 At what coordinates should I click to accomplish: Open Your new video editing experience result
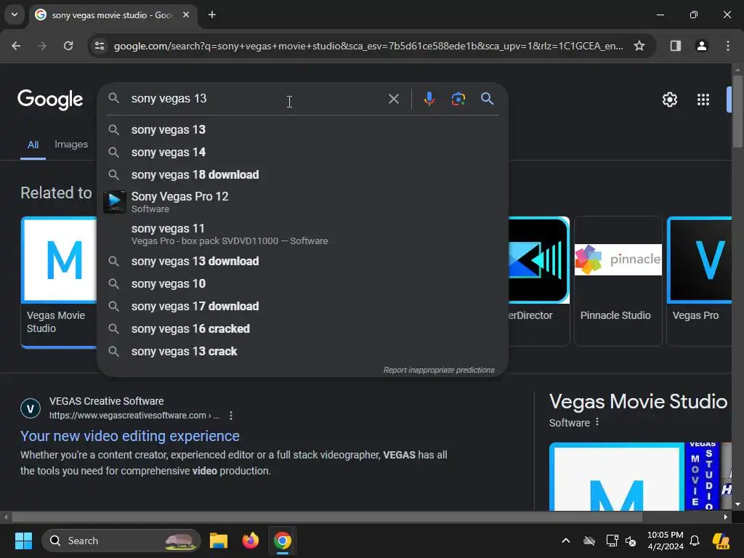(130, 436)
